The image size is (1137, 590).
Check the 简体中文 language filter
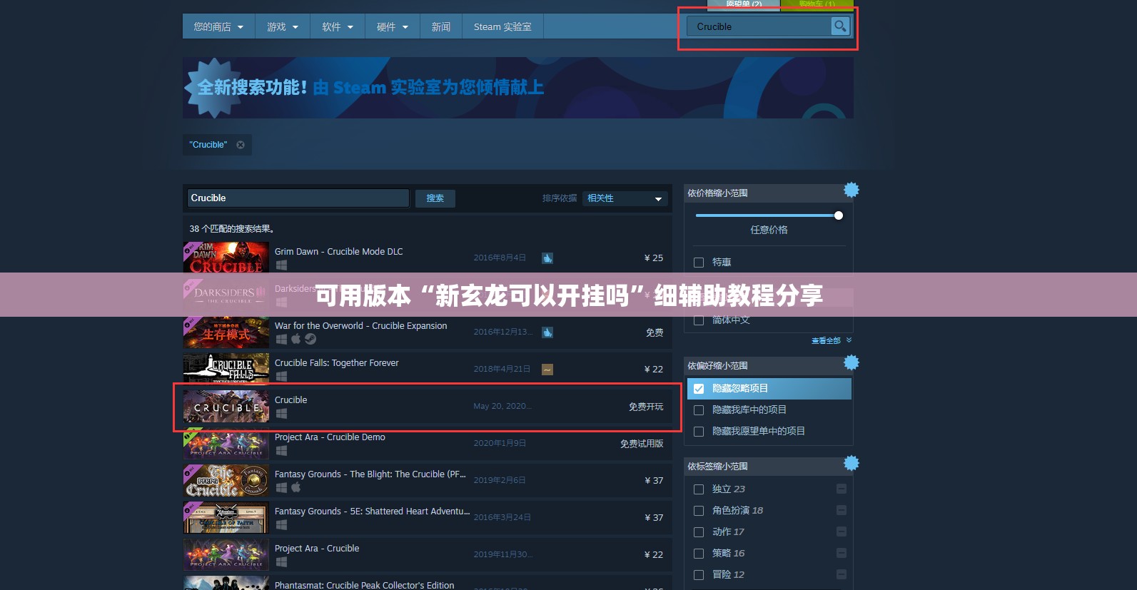(x=699, y=320)
